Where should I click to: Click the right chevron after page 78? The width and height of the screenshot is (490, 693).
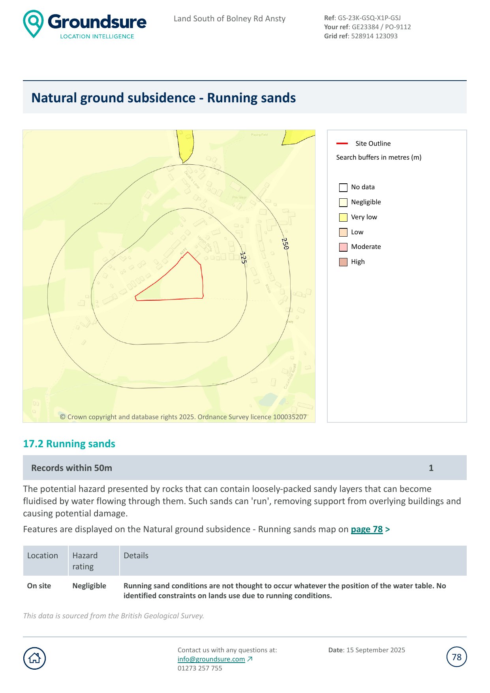tap(387, 529)
